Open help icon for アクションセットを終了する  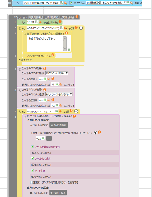tap(53, 55)
